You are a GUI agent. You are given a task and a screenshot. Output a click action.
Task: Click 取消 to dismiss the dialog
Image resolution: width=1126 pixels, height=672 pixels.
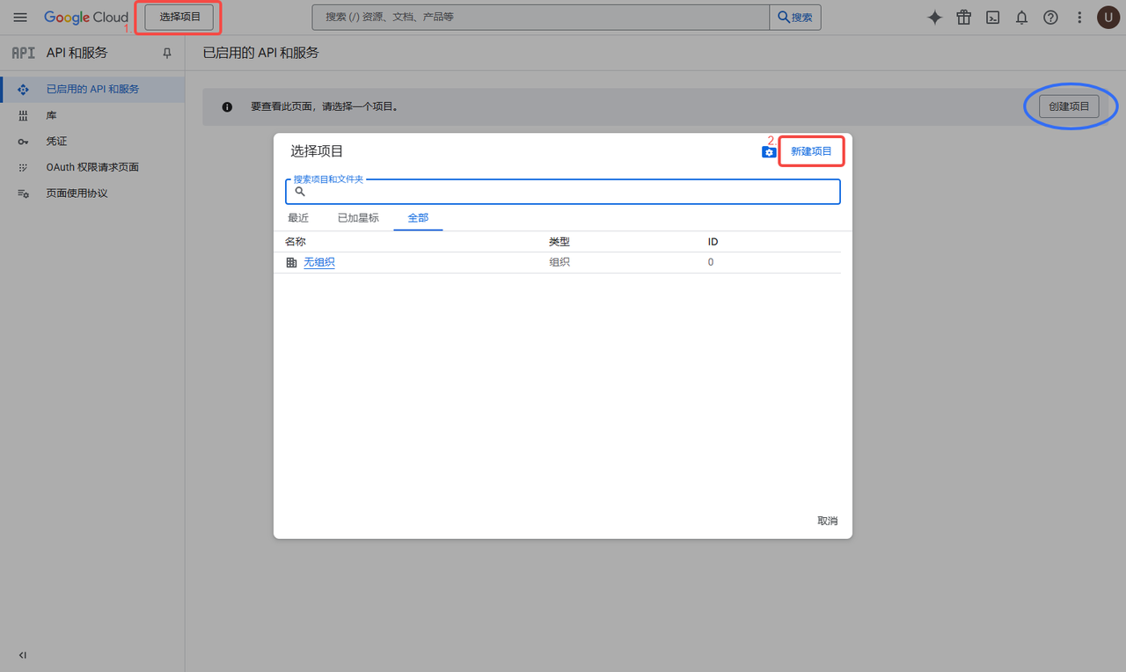click(x=827, y=521)
